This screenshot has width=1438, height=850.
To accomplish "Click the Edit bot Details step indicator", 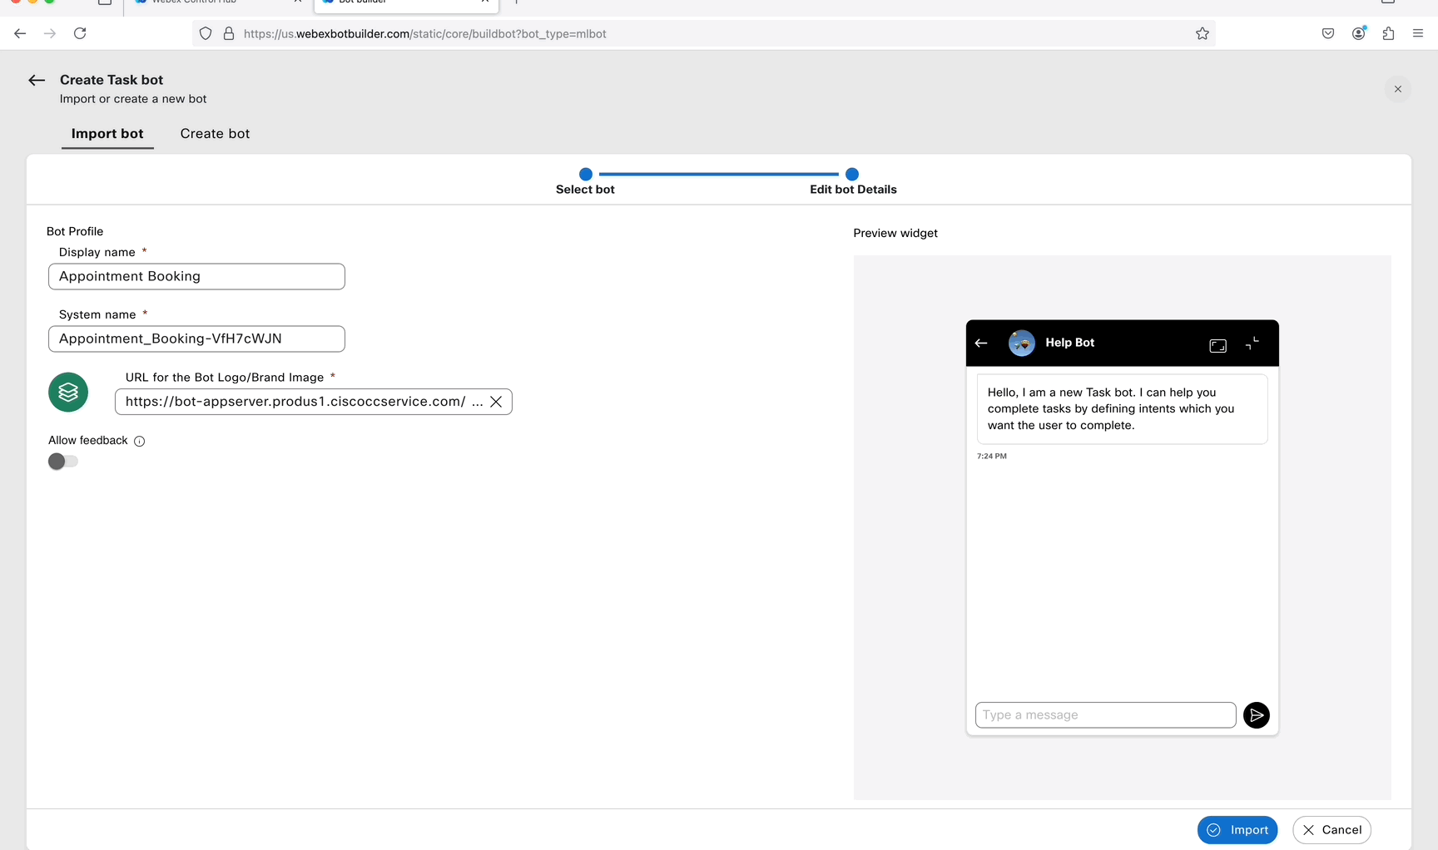I will point(852,175).
